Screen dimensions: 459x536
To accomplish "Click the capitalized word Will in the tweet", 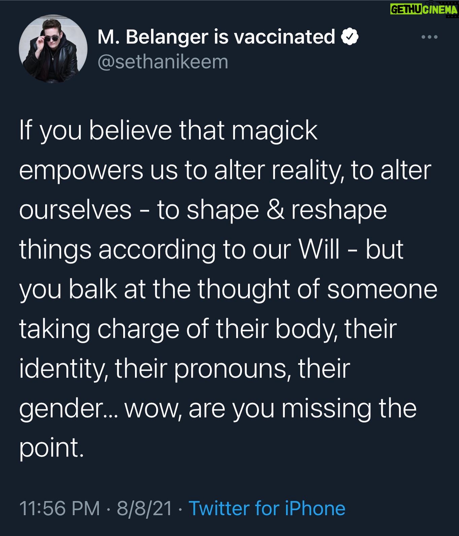I will point(319,250).
